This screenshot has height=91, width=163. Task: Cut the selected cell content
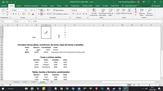(7, 9)
